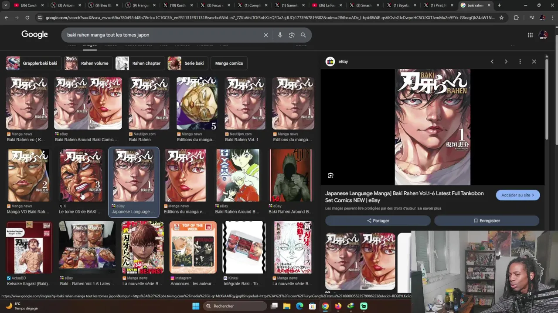Click the "Accéder au site" button
This screenshot has width=558, height=313.
[x=518, y=195]
